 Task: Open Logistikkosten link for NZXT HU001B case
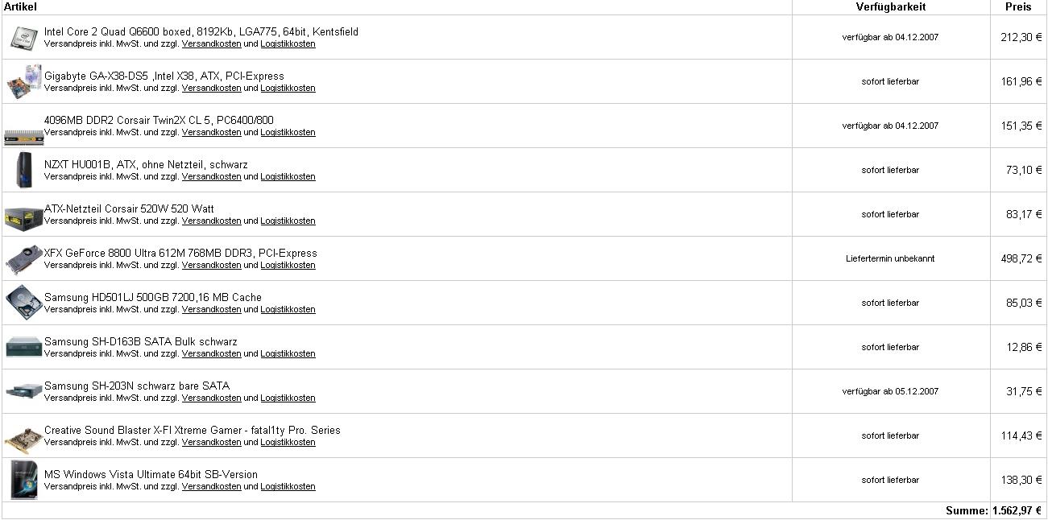pyautogui.click(x=288, y=177)
